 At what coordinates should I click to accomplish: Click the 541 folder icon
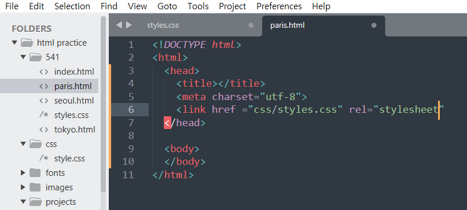35,57
